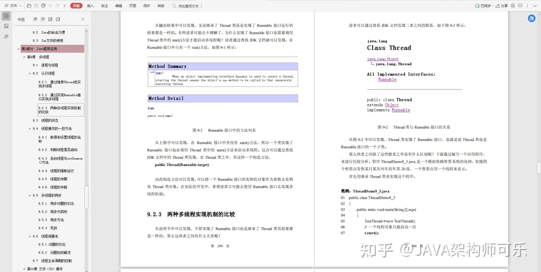Click the 分享 share button

(x=502, y=6)
